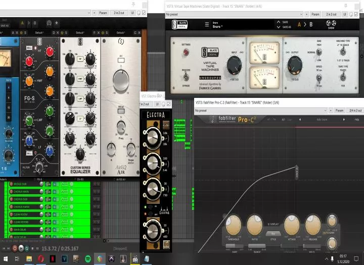Viewport: 364px width, 265px height.
Task: Click the UI button in Virtual Tape Machines window
Action: coord(344,14)
